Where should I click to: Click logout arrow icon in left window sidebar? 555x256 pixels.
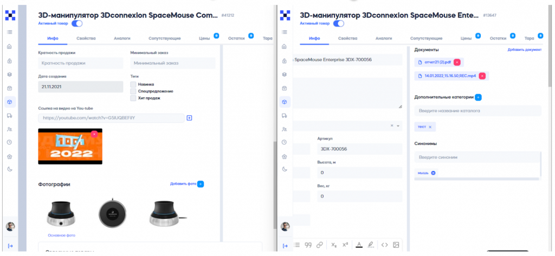[10, 246]
